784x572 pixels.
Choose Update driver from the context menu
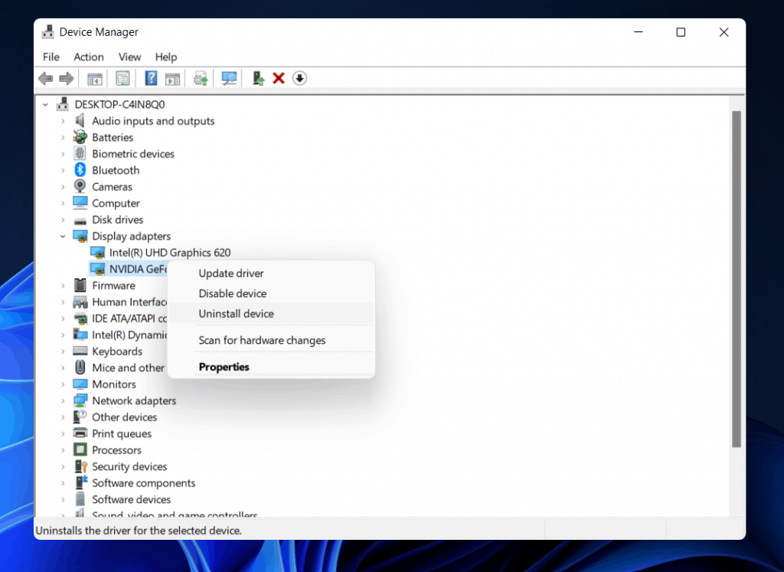tap(230, 273)
